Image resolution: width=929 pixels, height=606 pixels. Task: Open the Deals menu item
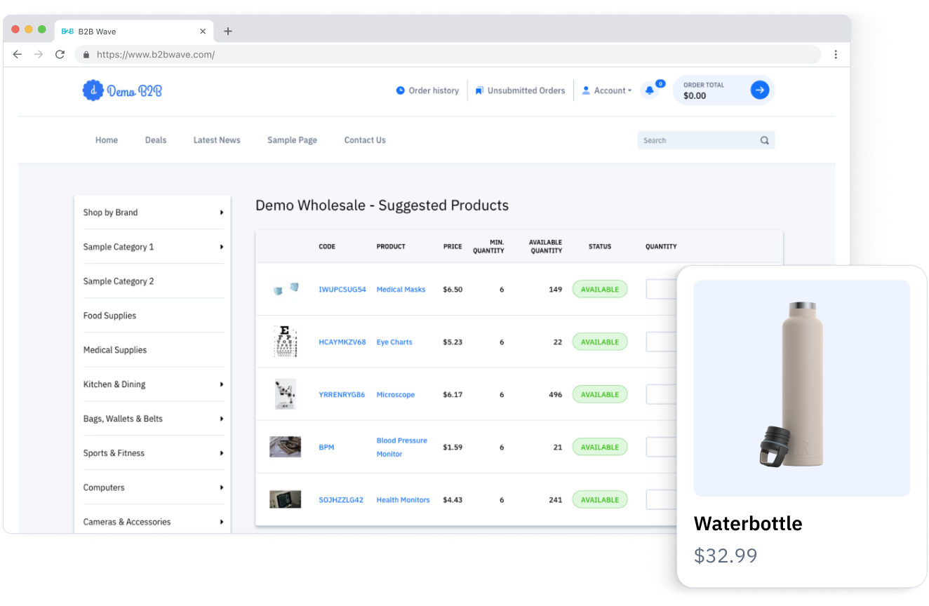(156, 140)
